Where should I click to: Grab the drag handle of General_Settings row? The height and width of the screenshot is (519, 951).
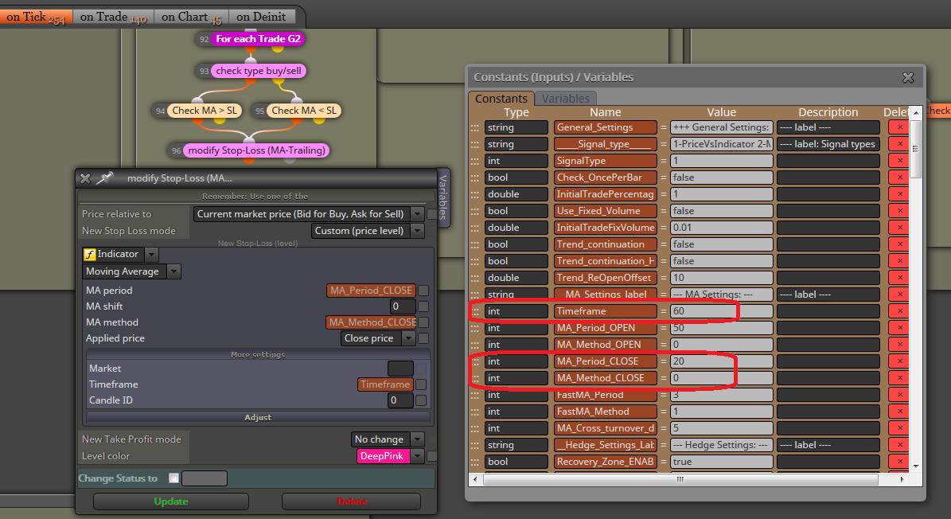[475, 128]
